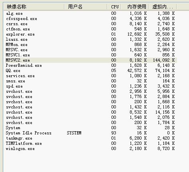The height and width of the screenshot is (172, 189).
Task: Select the services.exe process
Action: (91, 76)
